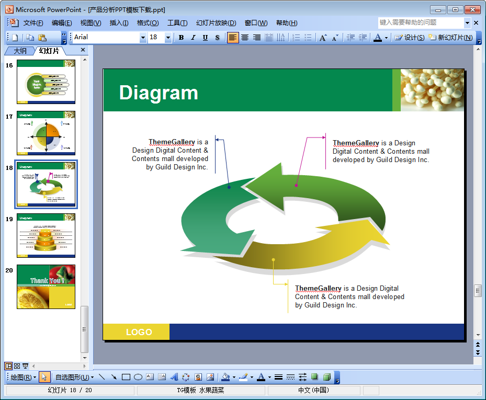Select the Select Objects arrow tool
486x400 pixels.
point(44,377)
